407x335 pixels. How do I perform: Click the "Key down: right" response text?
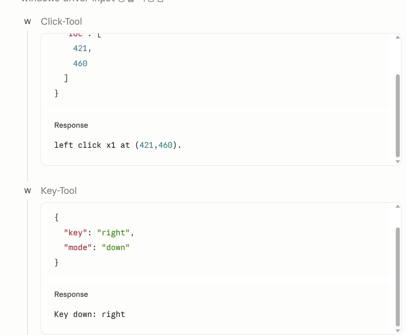90,314
